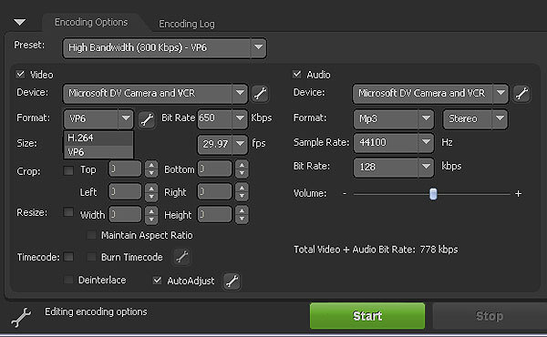This screenshot has width=547, height=337.
Task: Disable the Audio checkbox
Action: [x=297, y=74]
